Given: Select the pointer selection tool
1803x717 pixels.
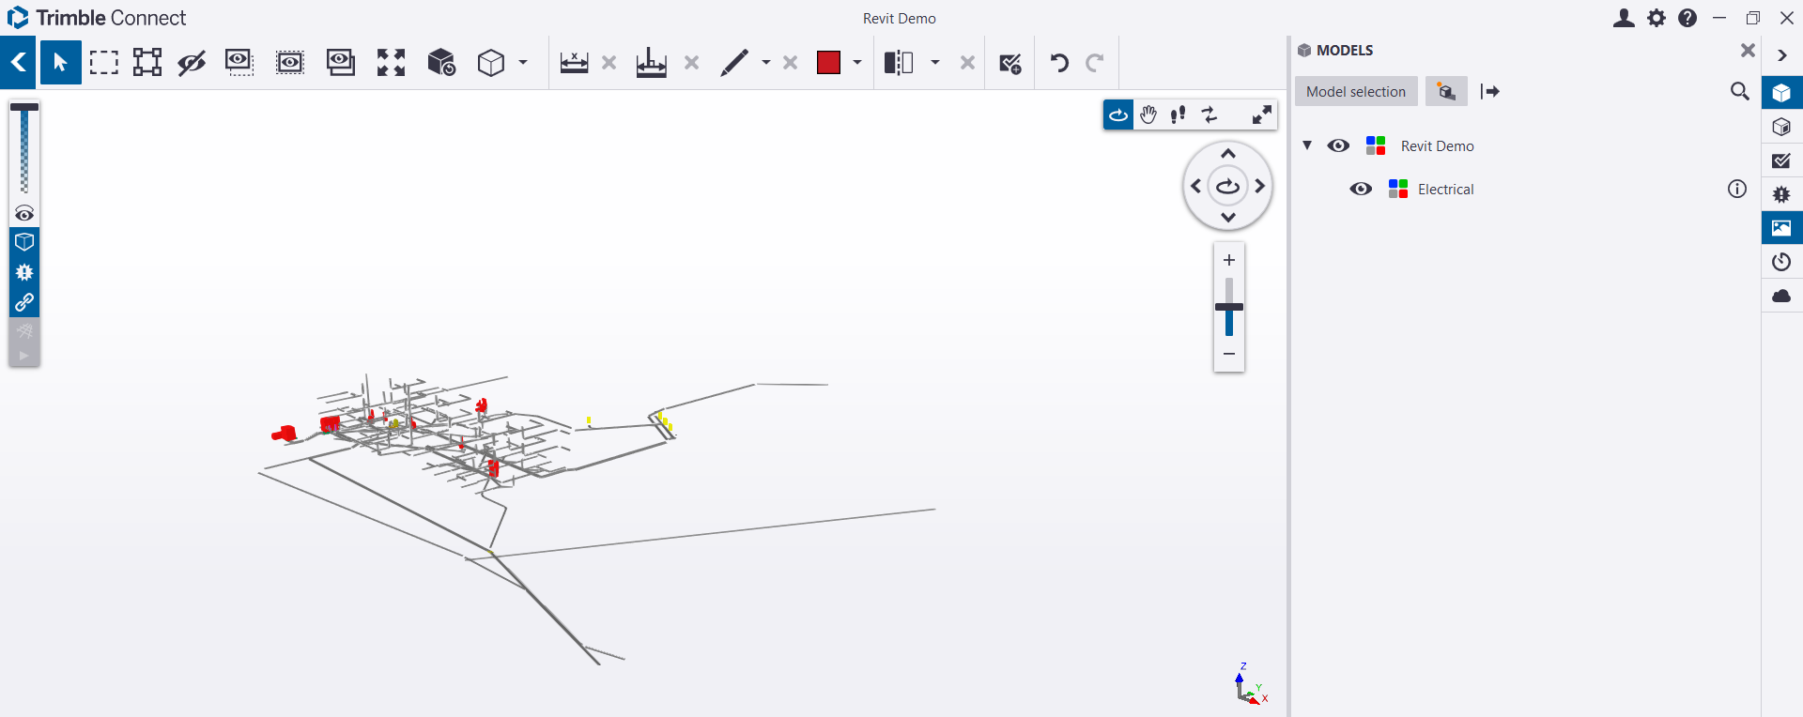Looking at the screenshot, I should [60, 63].
